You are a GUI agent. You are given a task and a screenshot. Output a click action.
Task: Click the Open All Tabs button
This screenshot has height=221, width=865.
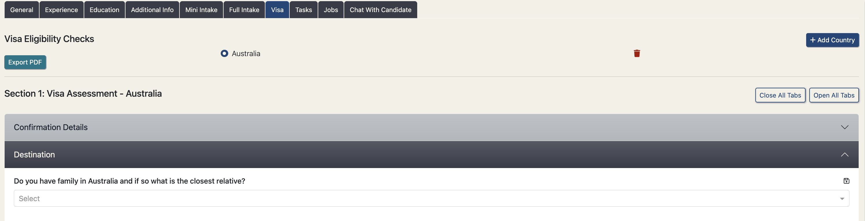tap(834, 95)
